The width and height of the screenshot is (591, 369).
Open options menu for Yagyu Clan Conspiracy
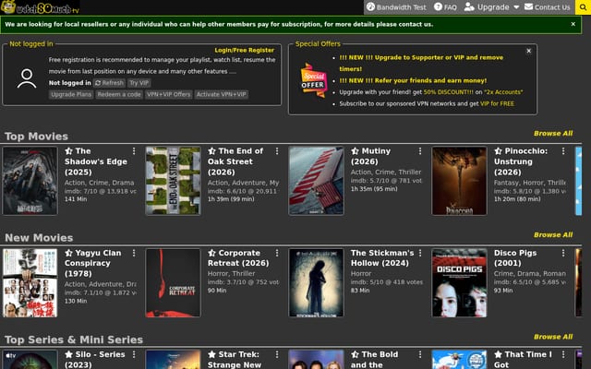pos(134,253)
